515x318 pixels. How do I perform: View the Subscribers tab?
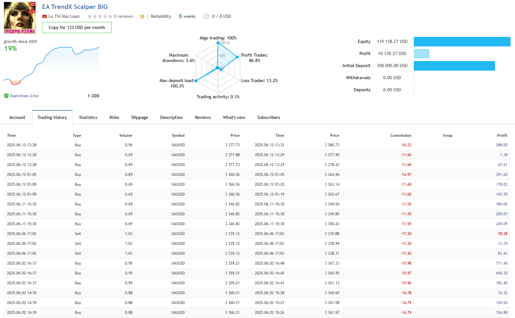269,117
